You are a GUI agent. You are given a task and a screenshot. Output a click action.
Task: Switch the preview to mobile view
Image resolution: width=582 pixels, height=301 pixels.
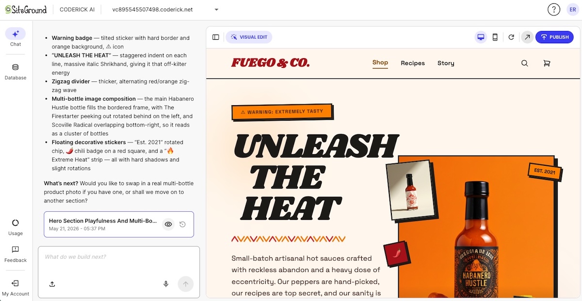pos(495,37)
